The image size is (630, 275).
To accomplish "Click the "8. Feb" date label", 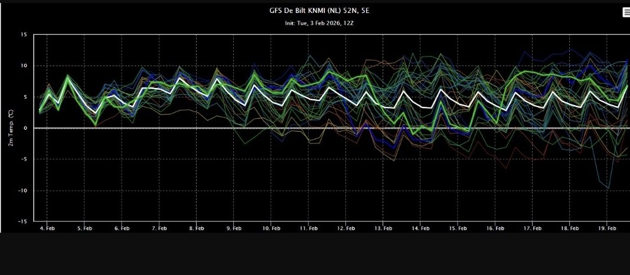I will click(x=197, y=228).
